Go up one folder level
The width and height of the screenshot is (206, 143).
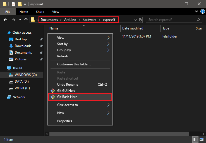26,20
